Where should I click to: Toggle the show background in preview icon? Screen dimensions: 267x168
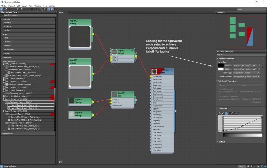[32, 9]
